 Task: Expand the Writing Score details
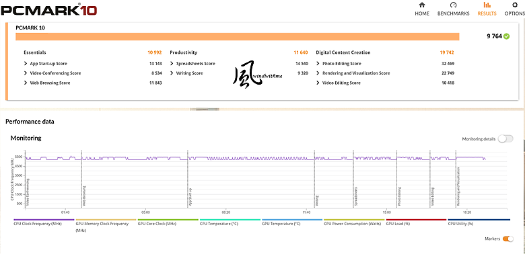(239, 73)
